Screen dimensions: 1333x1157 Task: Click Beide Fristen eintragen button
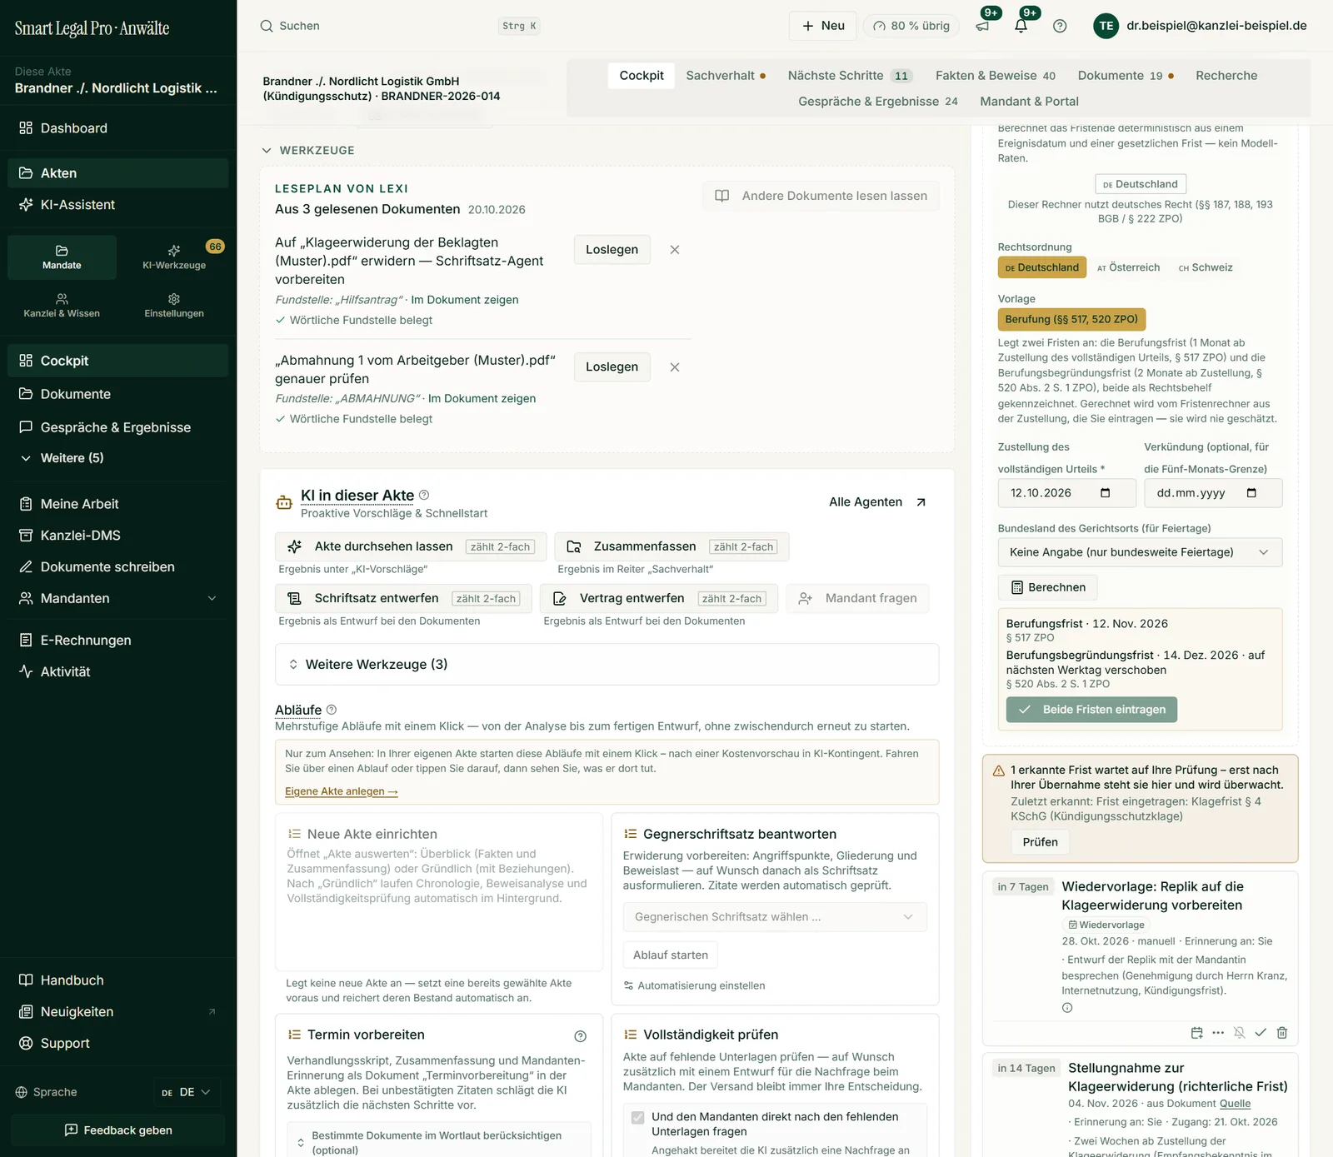coord(1091,710)
